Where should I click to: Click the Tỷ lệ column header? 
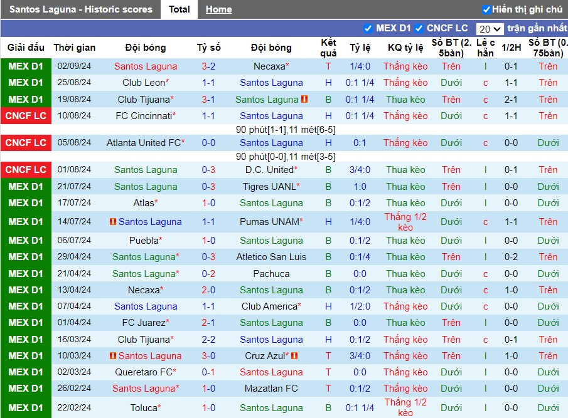point(360,48)
